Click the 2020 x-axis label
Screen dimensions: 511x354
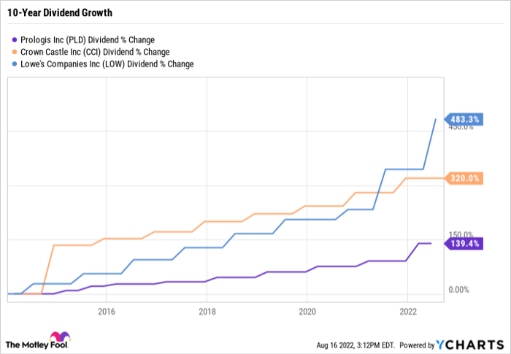click(x=307, y=310)
